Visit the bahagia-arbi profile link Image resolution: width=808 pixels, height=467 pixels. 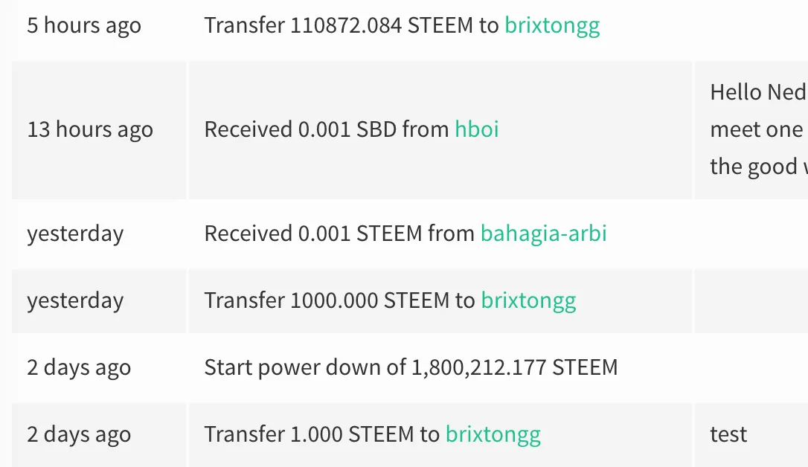click(543, 234)
